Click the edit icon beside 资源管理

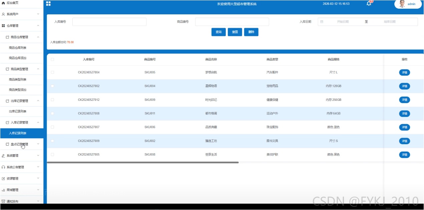click(x=3, y=179)
